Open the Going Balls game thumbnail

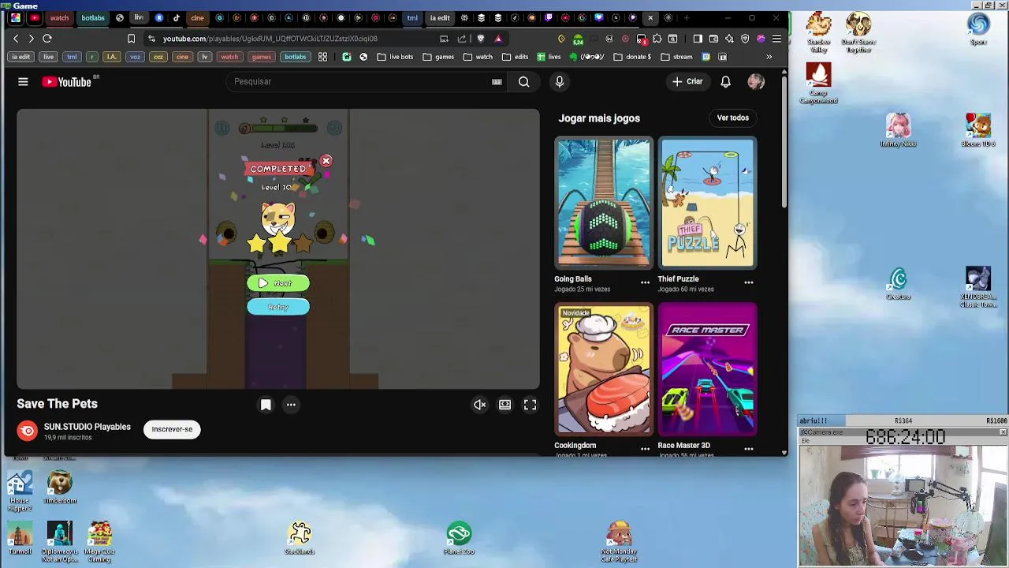(603, 203)
